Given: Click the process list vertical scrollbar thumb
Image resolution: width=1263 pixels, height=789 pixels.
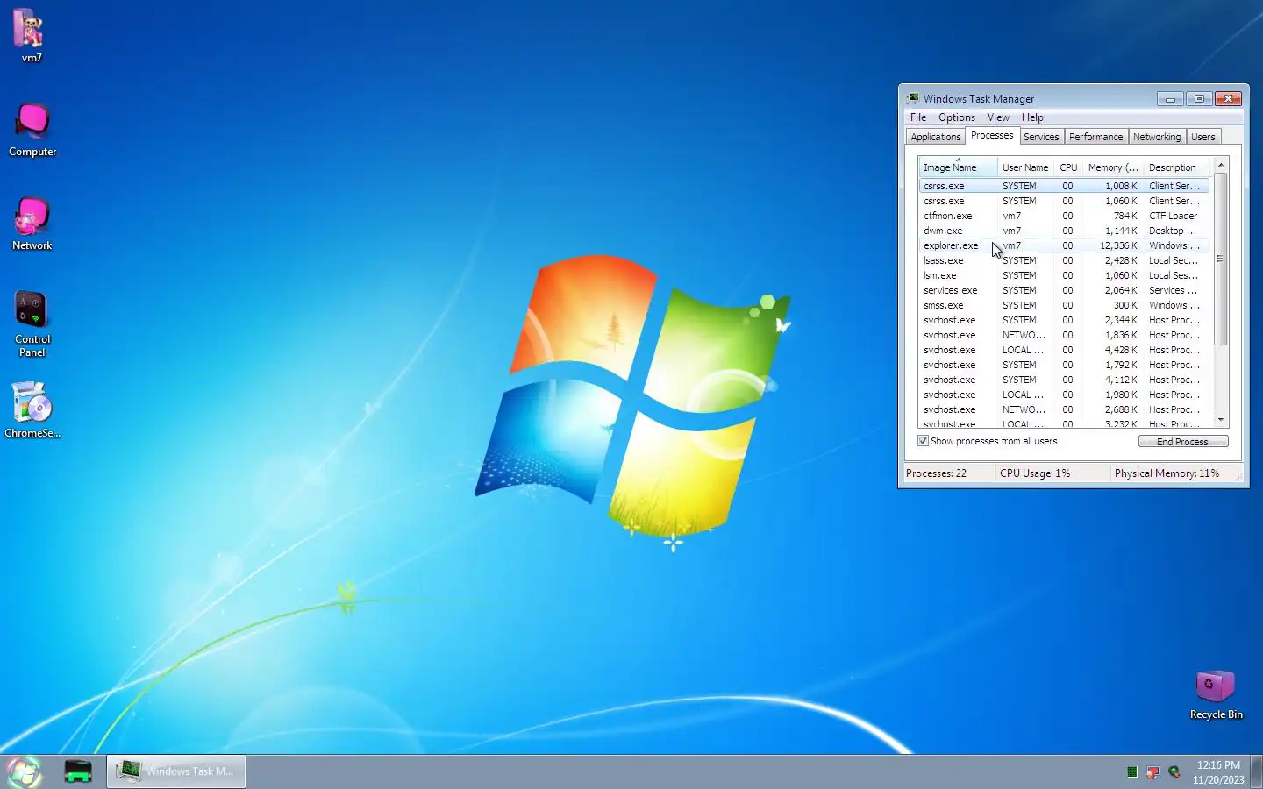Looking at the screenshot, I should (x=1220, y=259).
